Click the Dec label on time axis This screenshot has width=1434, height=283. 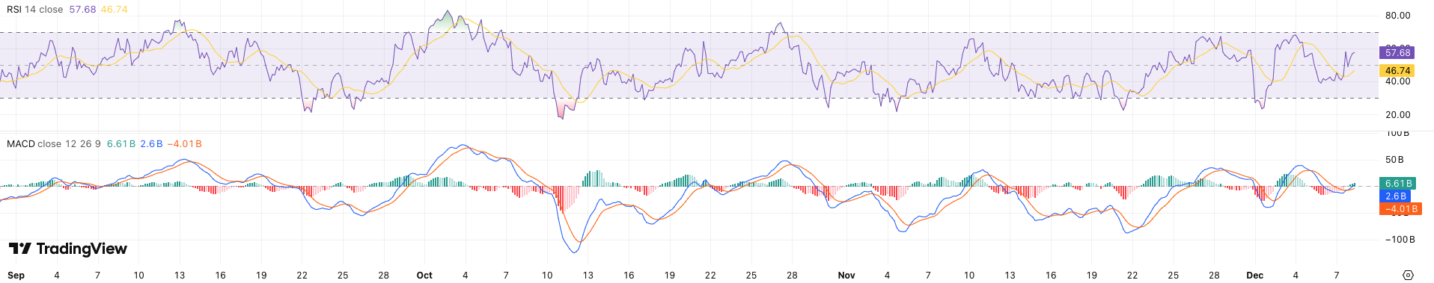[1255, 275]
